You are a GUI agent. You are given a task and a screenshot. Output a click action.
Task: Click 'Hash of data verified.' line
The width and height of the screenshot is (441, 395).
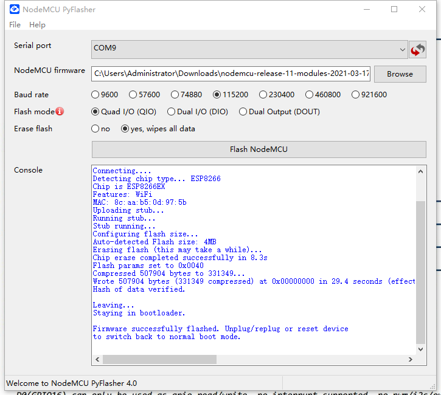(139, 289)
